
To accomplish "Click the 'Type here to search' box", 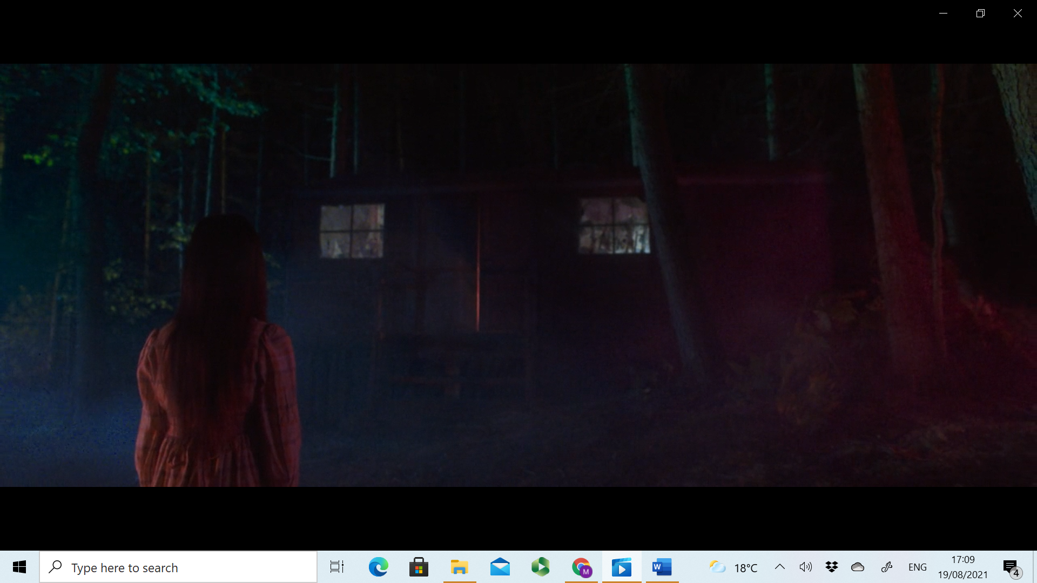I will 178,567.
